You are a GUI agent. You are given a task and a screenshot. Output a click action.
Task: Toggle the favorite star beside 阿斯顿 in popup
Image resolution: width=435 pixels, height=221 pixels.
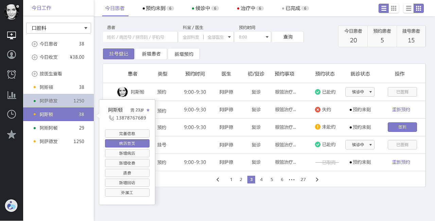pos(148,110)
